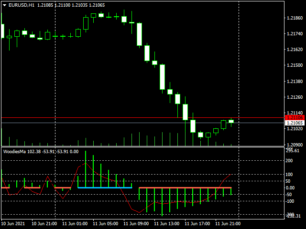
Task: Click the 100 level on indicator scale
Action: (x=289, y=175)
